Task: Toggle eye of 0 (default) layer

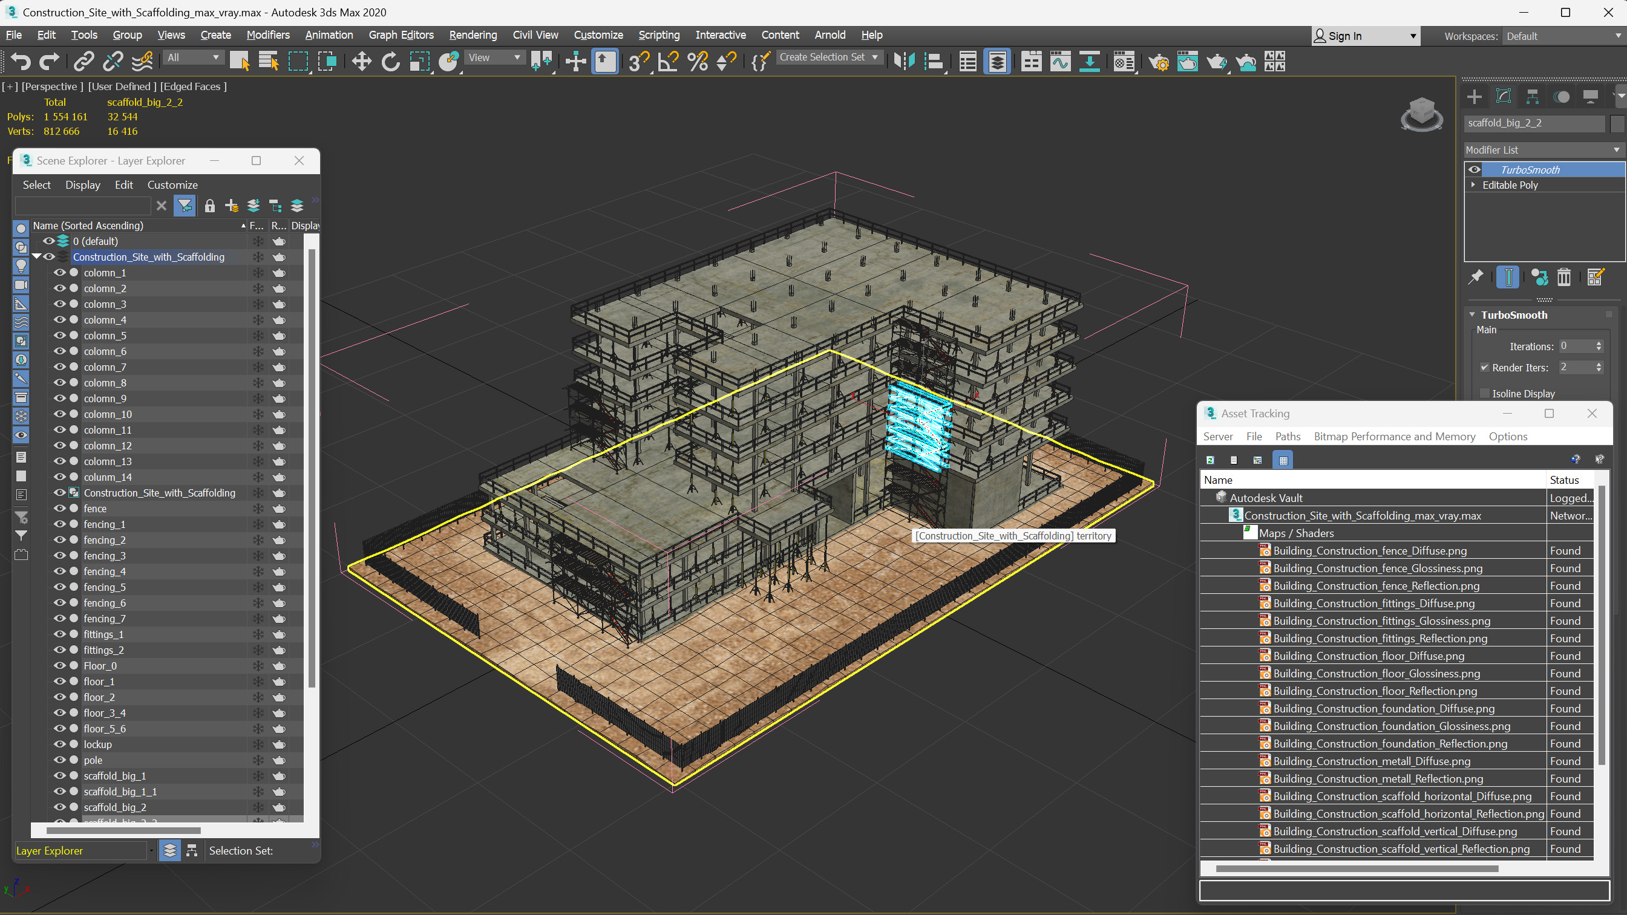Action: tap(48, 241)
